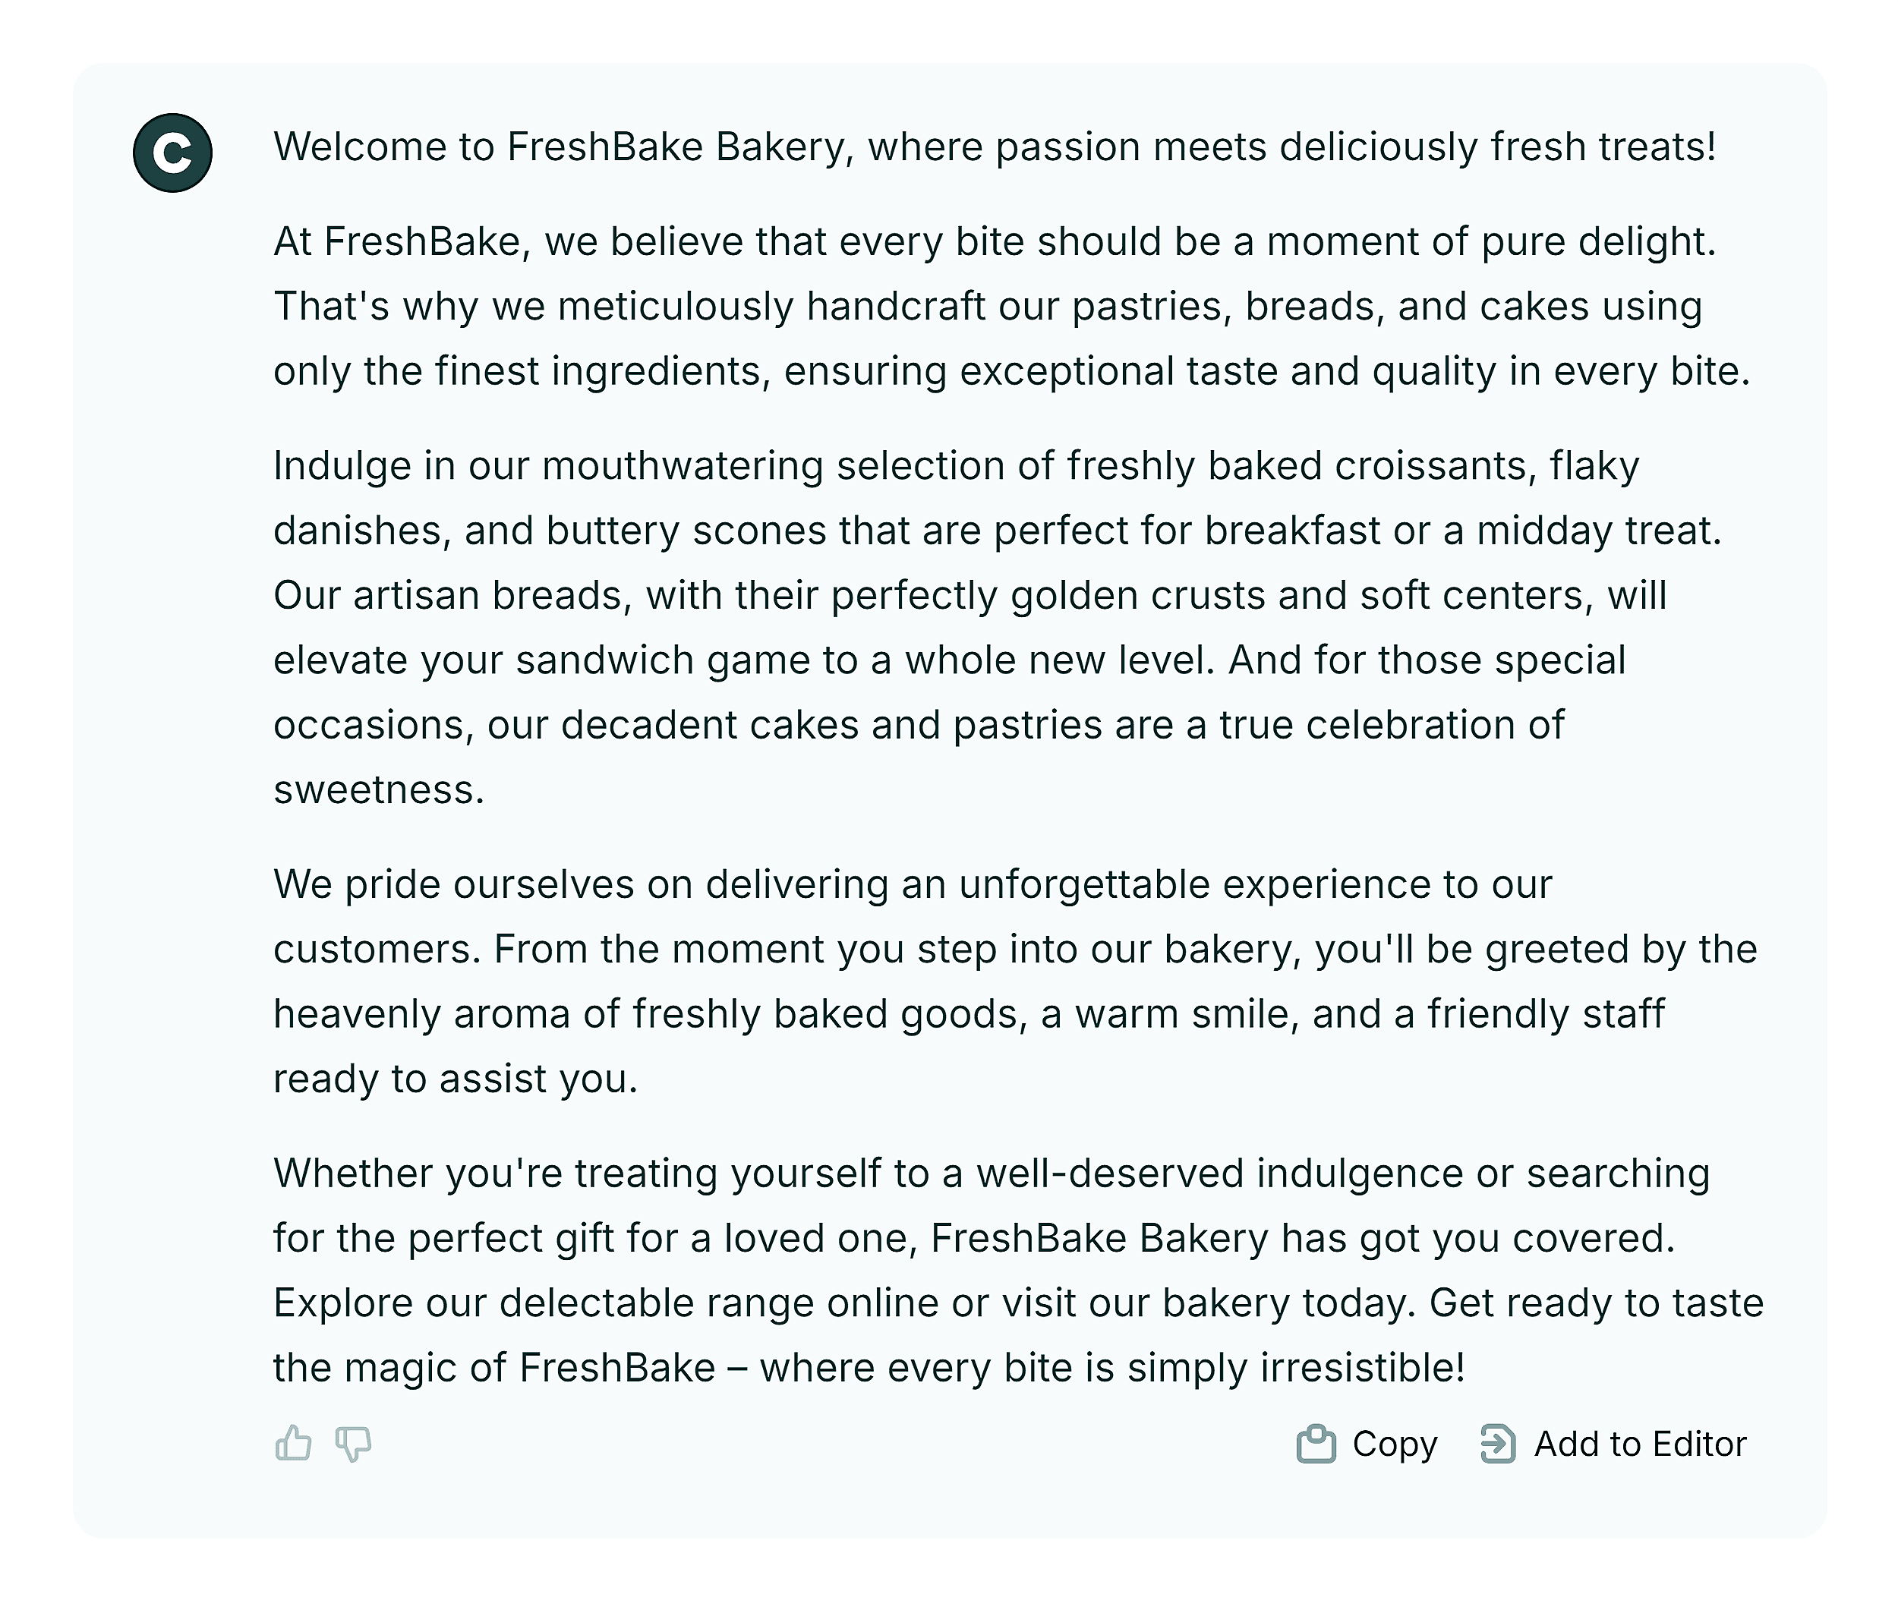The height and width of the screenshot is (1613, 1898).
Task: Click the words 'ready to assist you.'
Action: tap(455, 1080)
